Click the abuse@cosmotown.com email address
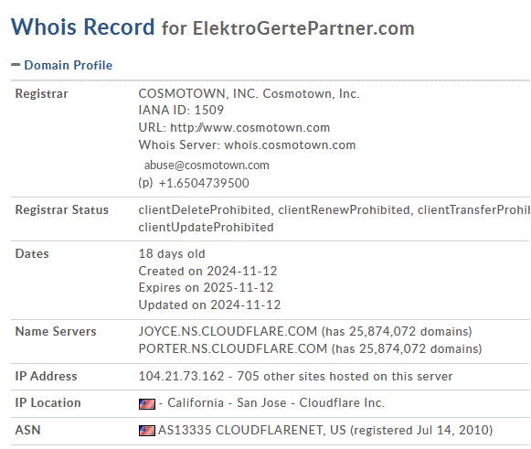 207,165
